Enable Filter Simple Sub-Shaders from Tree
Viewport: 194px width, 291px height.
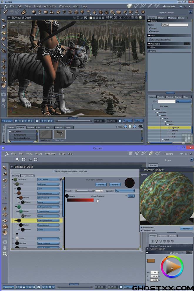pyautogui.click(x=55, y=171)
